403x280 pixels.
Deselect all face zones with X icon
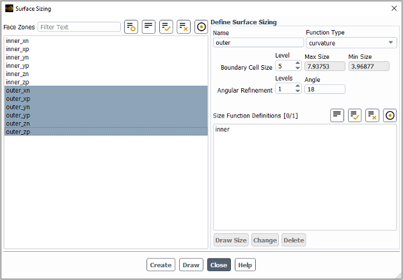coord(184,27)
